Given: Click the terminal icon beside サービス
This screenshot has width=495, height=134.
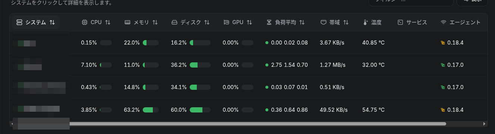Looking at the screenshot, I should (x=400, y=22).
